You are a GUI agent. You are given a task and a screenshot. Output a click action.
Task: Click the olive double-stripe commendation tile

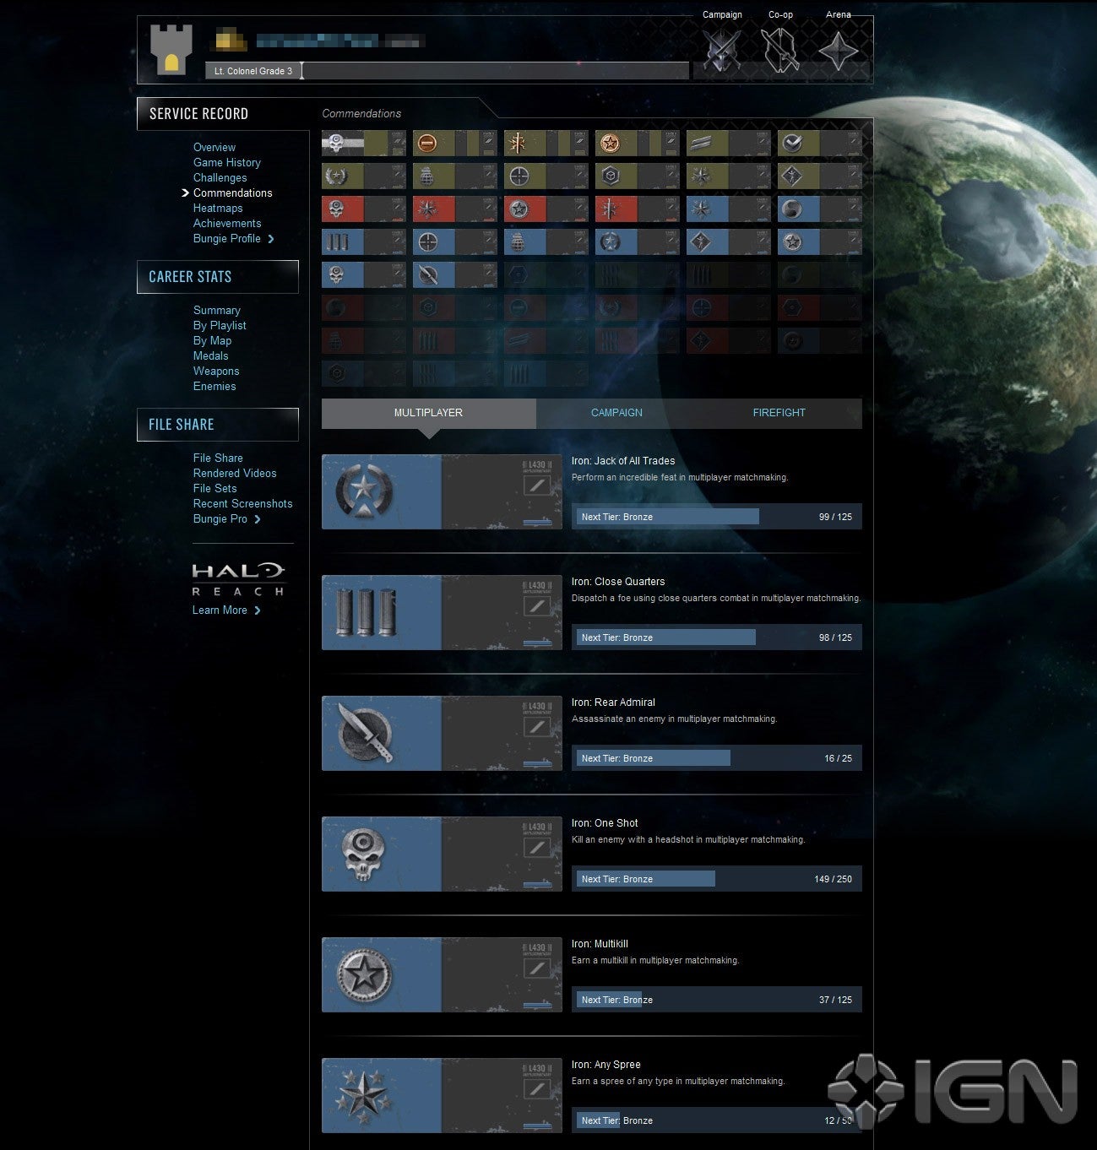click(729, 144)
